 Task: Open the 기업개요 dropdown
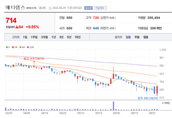coord(101,8)
